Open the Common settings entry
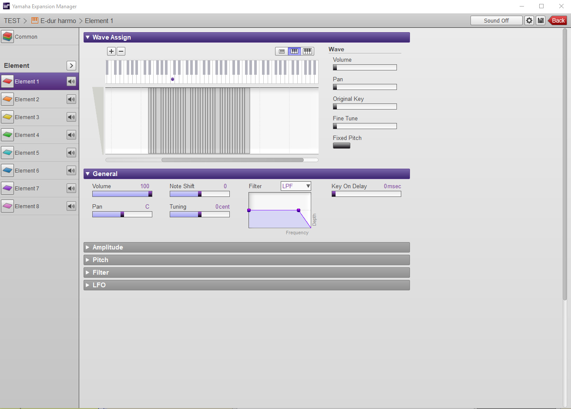This screenshot has height=409, width=571. 39,37
